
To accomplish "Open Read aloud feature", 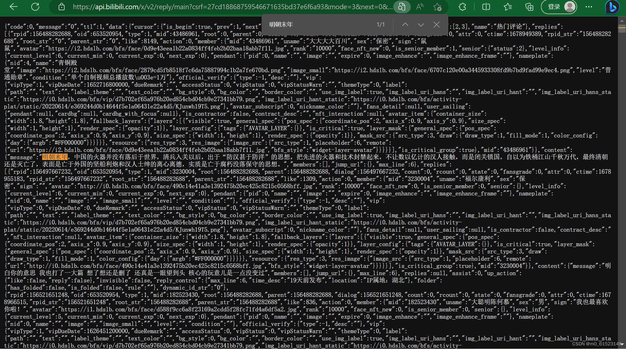I will 419,7.
